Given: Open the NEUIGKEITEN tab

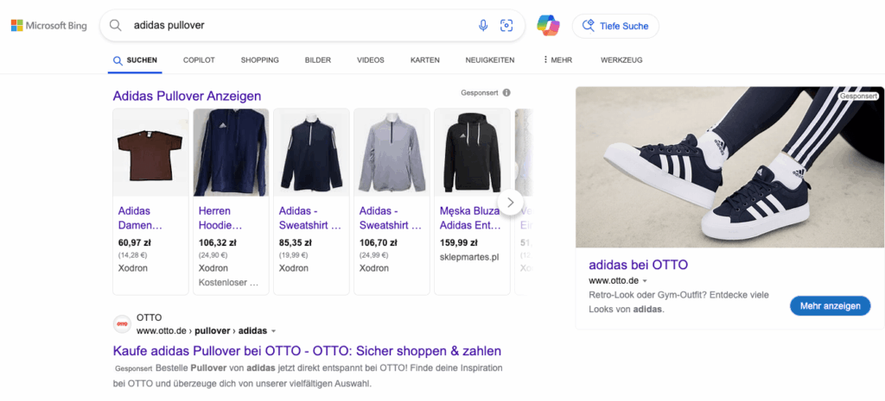Looking at the screenshot, I should tap(490, 60).
